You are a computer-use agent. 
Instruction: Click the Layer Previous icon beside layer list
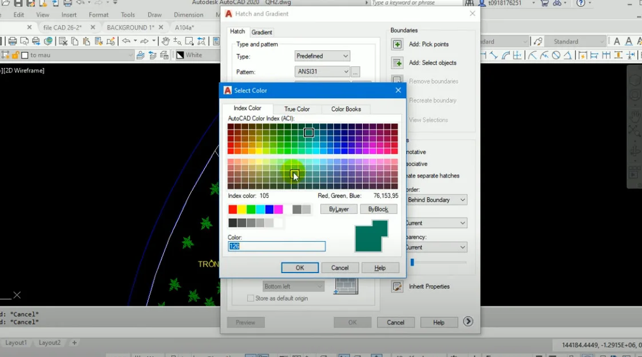(x=152, y=55)
